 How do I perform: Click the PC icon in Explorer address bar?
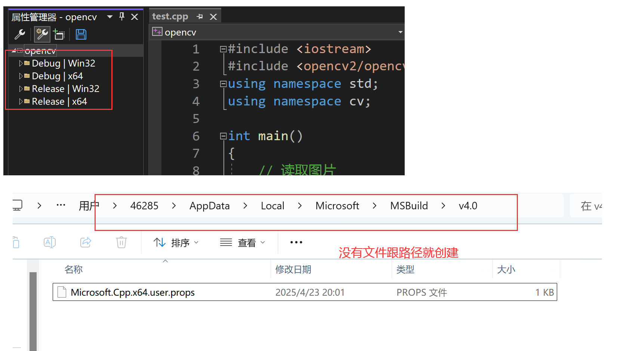coord(17,205)
